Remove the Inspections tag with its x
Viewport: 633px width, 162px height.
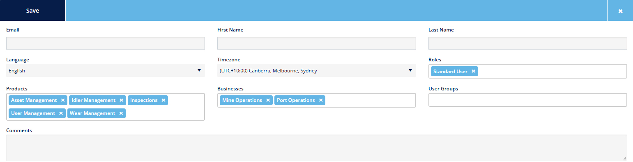tap(163, 100)
